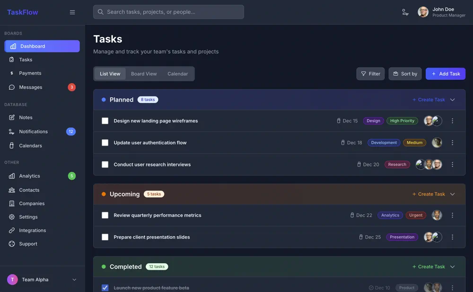Collapse the Upcoming section with its chevron
The height and width of the screenshot is (292, 473).
452,194
